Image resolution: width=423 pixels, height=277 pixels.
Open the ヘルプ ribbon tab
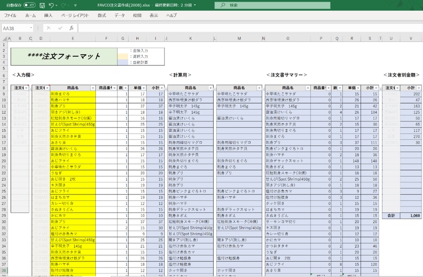click(x=171, y=15)
